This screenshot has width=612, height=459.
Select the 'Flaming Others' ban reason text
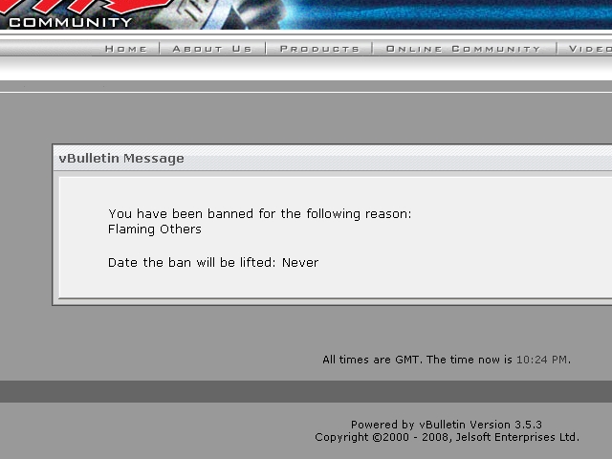point(155,229)
